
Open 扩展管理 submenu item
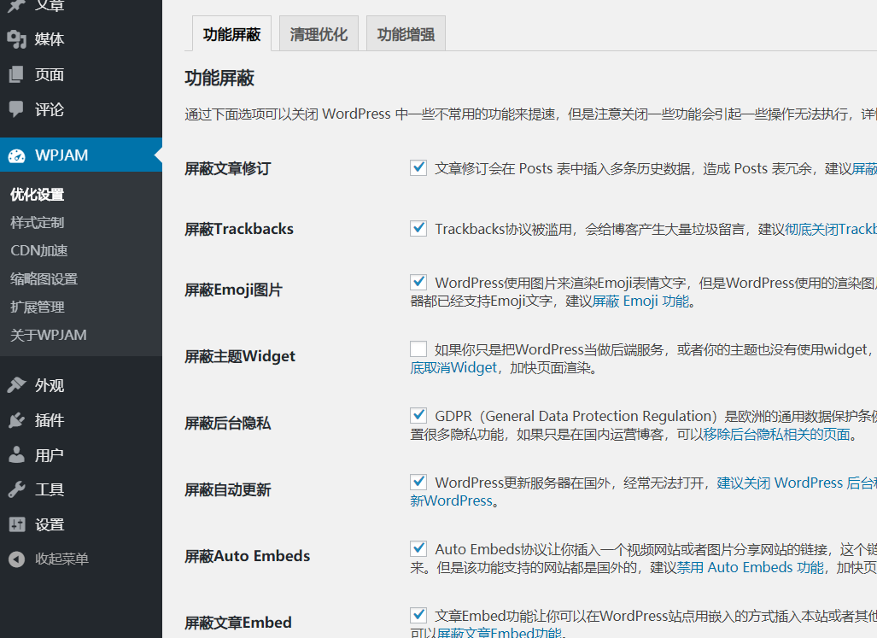[38, 307]
